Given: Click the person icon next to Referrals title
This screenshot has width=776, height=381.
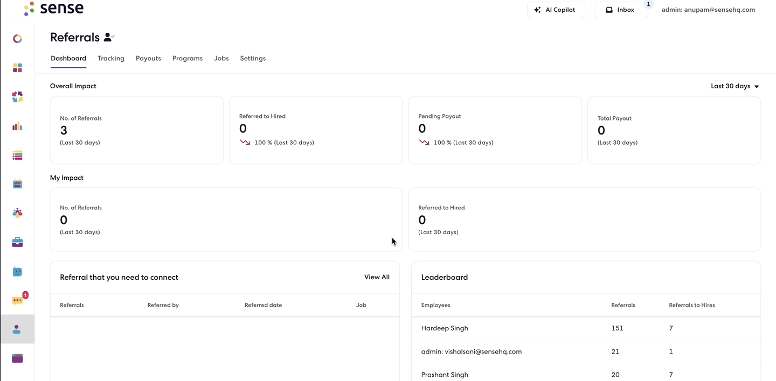Looking at the screenshot, I should (x=109, y=37).
